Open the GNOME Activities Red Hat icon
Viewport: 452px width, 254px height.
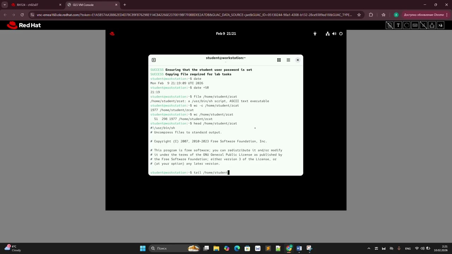(112, 34)
